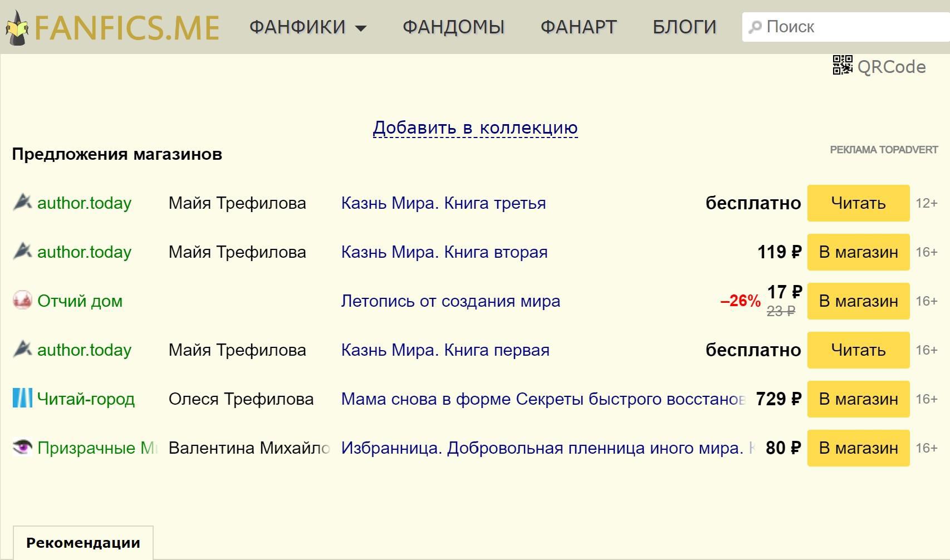
Task: Click В магазин button for Избранница
Action: tap(858, 448)
